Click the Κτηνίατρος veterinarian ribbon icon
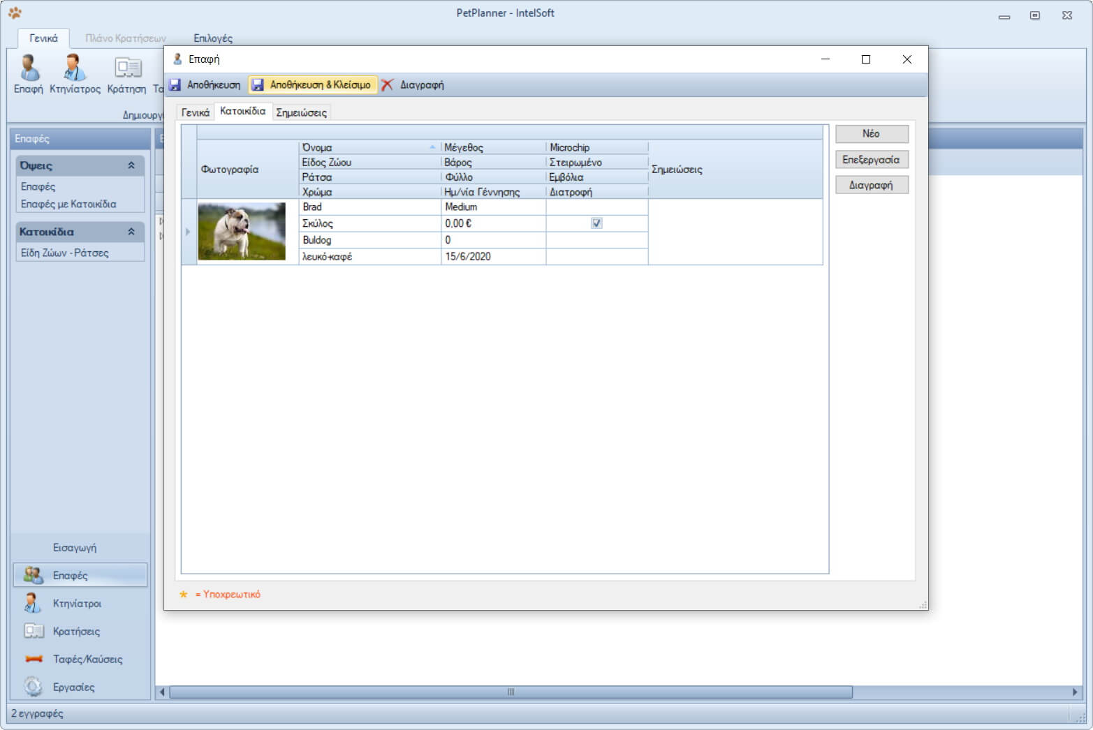Image resolution: width=1093 pixels, height=730 pixels. pyautogui.click(x=75, y=73)
